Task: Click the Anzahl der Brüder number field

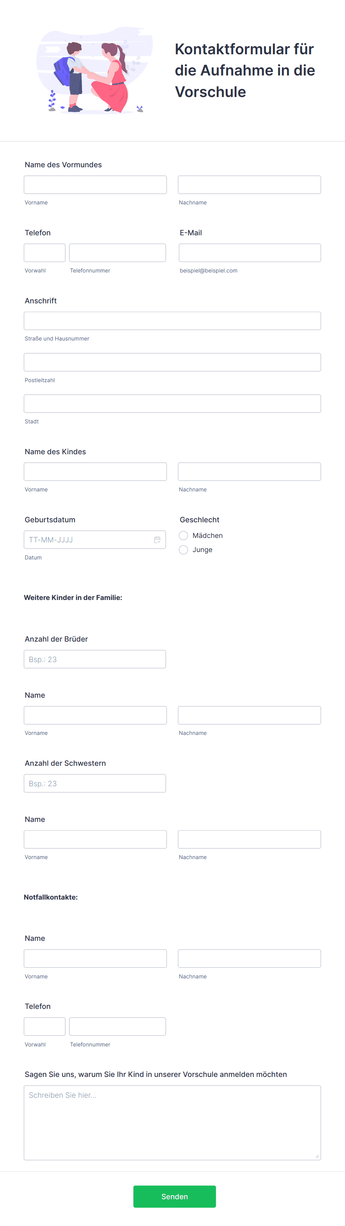Action: click(x=95, y=659)
